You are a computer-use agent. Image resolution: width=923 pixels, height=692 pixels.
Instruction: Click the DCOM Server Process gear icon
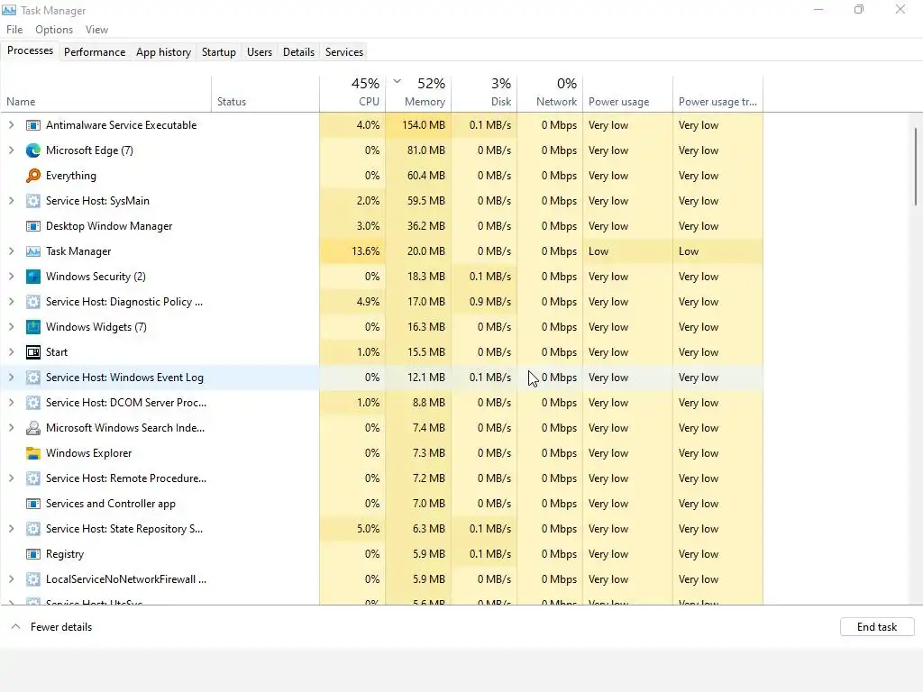33,403
